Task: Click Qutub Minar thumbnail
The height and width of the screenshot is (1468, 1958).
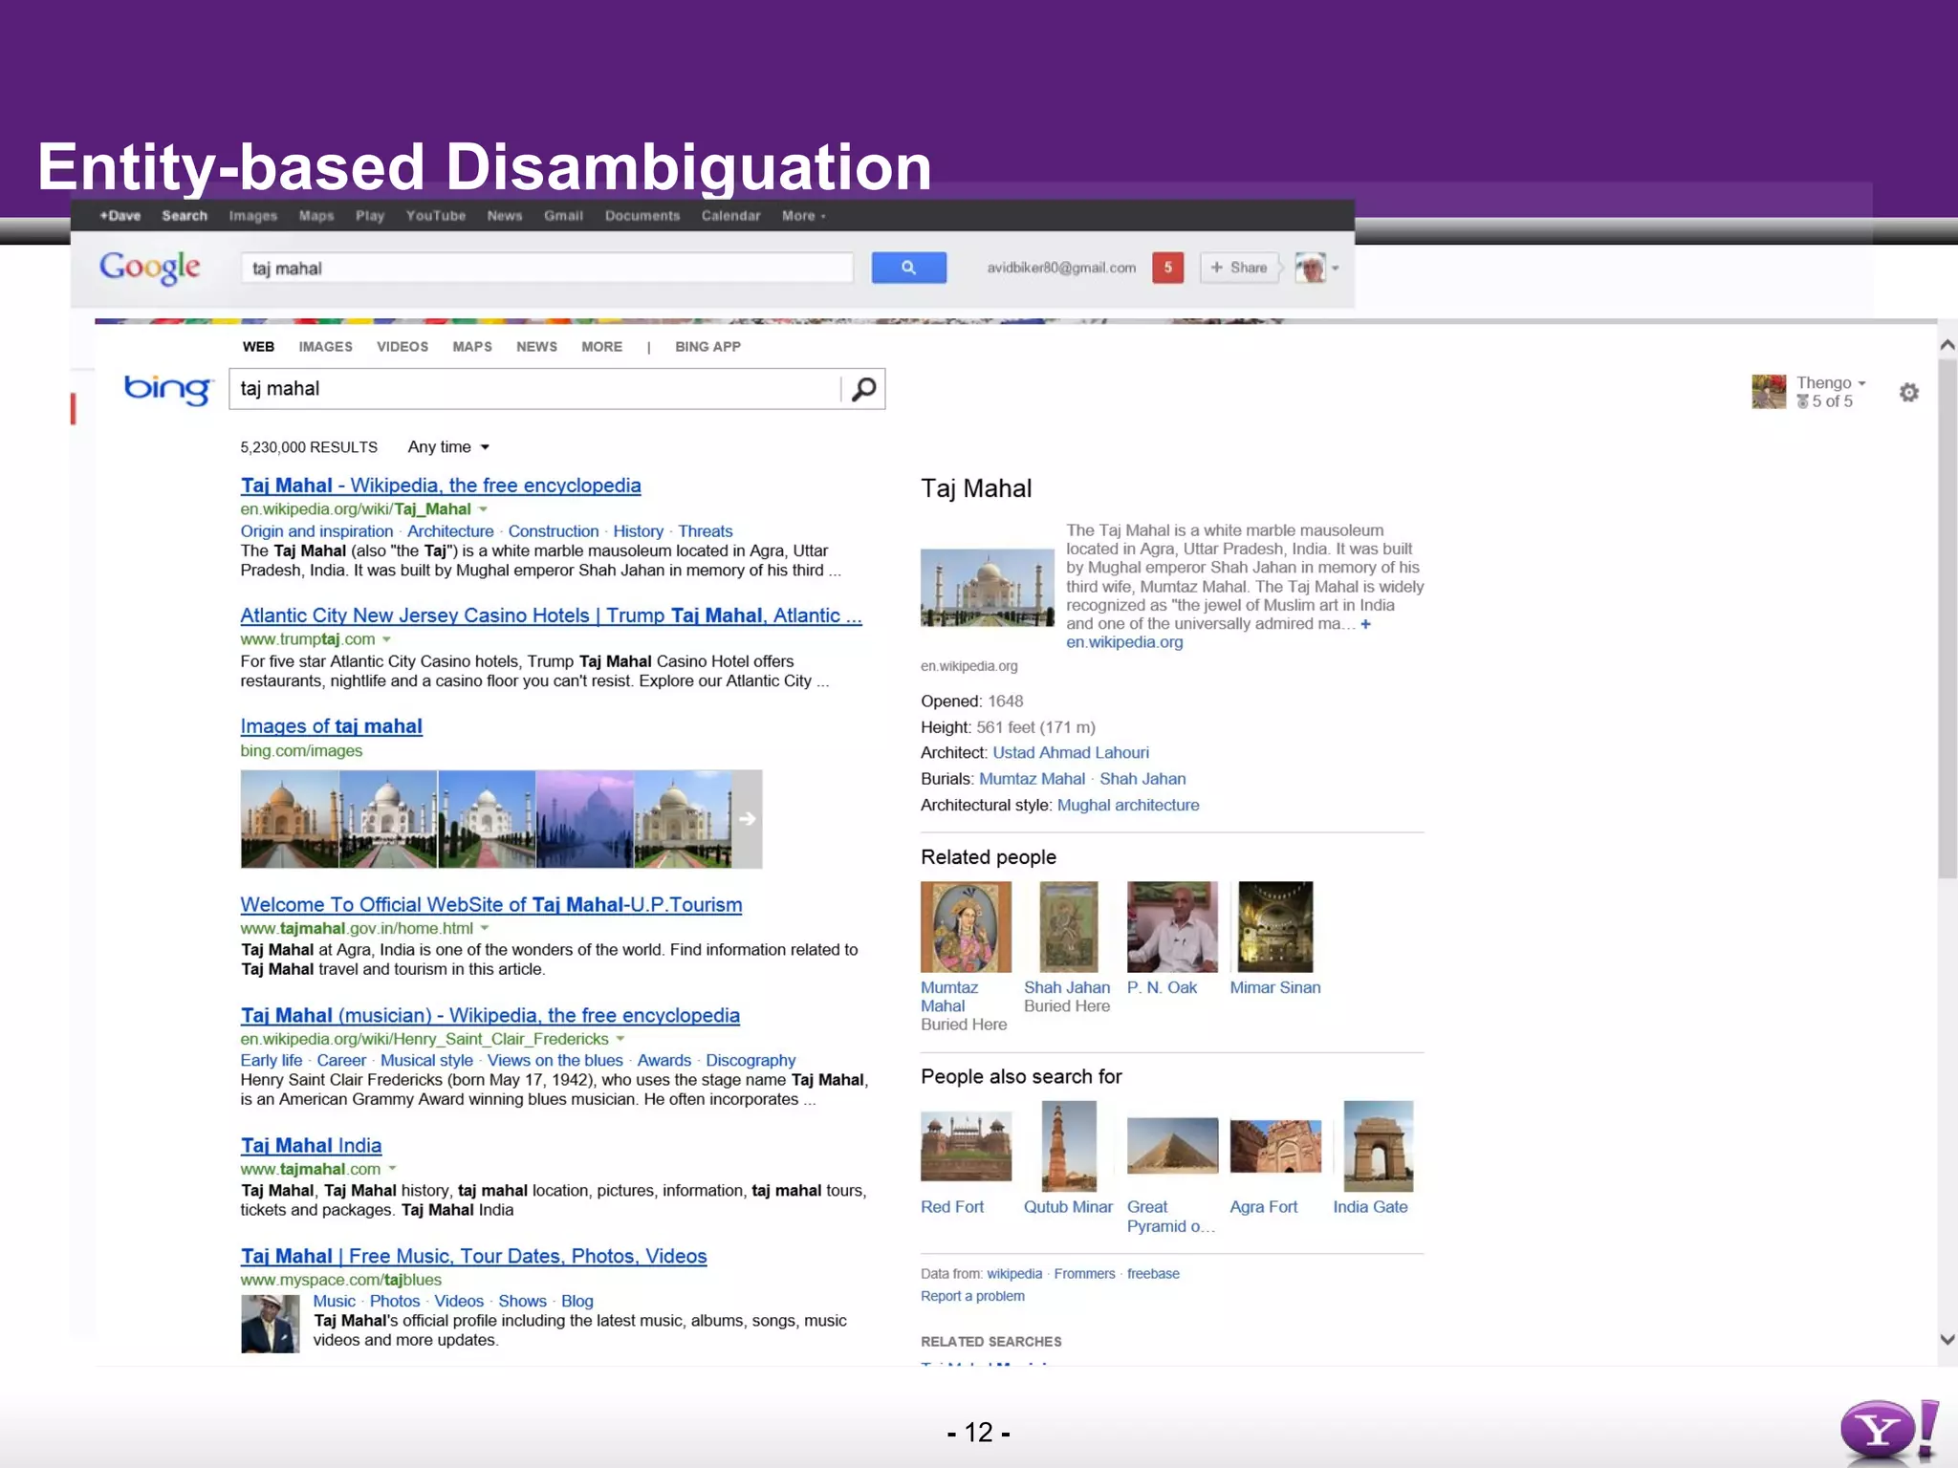Action: [x=1069, y=1146]
